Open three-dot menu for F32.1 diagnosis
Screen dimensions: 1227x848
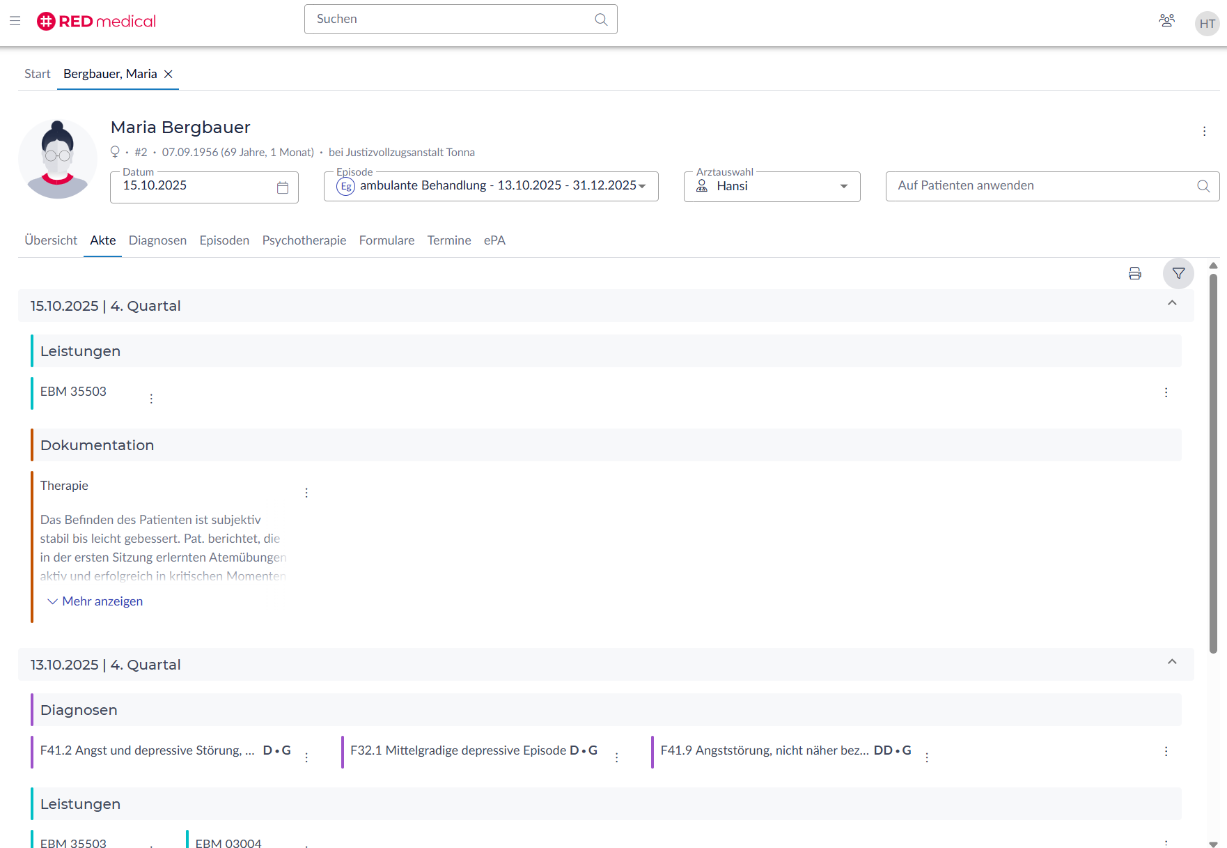click(616, 757)
